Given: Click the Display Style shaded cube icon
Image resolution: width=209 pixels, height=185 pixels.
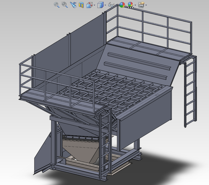Looking at the screenshot, I should pos(100,5).
